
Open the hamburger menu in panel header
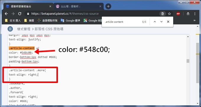coord(10,29)
